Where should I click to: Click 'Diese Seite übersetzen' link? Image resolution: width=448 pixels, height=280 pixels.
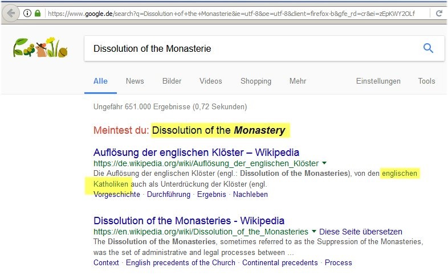[x=361, y=232]
